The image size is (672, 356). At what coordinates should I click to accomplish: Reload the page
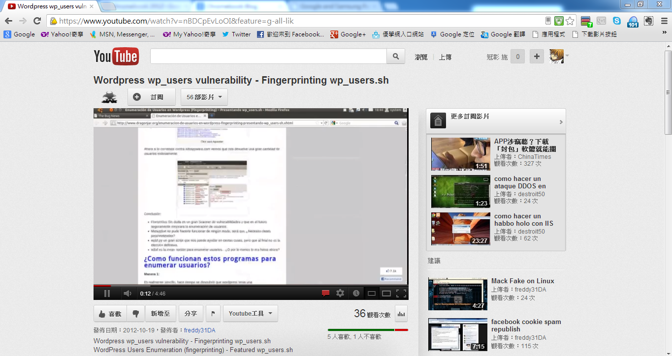tap(37, 21)
